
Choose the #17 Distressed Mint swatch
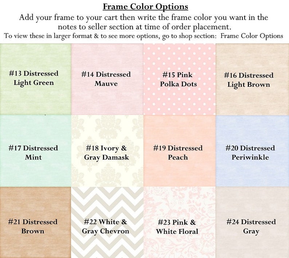click(36, 151)
